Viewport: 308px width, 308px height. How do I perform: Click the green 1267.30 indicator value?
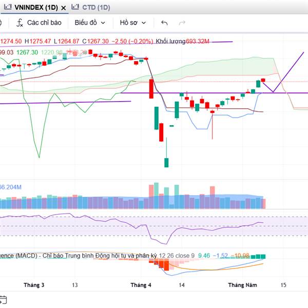click(x=27, y=52)
